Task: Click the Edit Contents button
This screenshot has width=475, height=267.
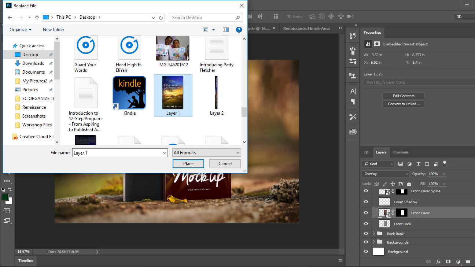Action: click(404, 96)
